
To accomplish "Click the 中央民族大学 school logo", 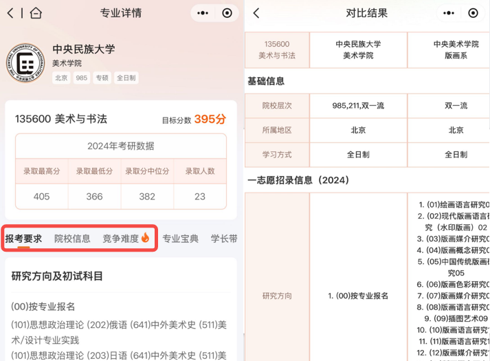I will click(26, 63).
